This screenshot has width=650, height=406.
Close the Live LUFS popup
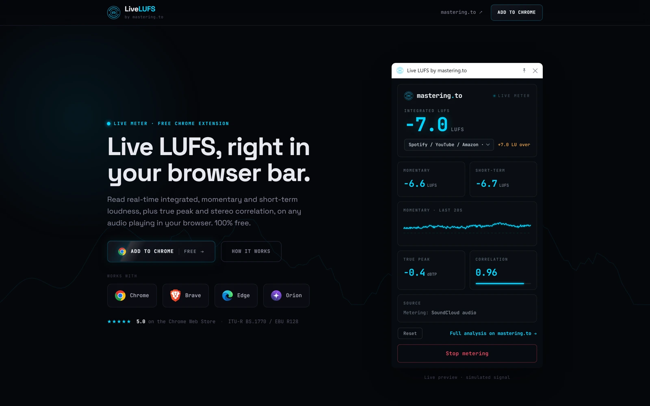(535, 71)
